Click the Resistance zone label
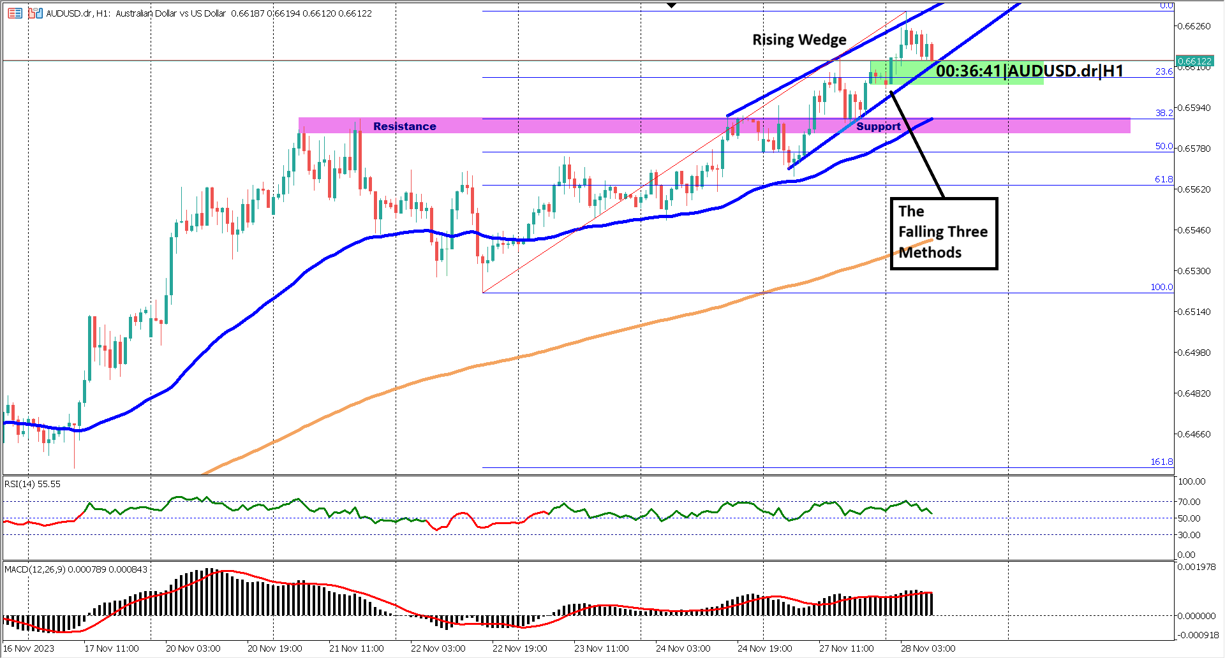The width and height of the screenshot is (1225, 658). pyautogui.click(x=405, y=126)
